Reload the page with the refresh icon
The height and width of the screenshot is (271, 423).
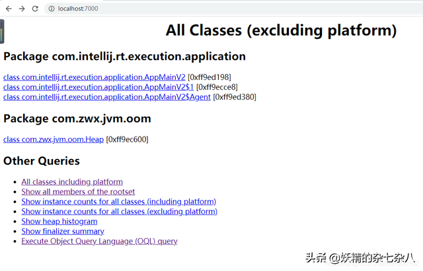coord(35,9)
